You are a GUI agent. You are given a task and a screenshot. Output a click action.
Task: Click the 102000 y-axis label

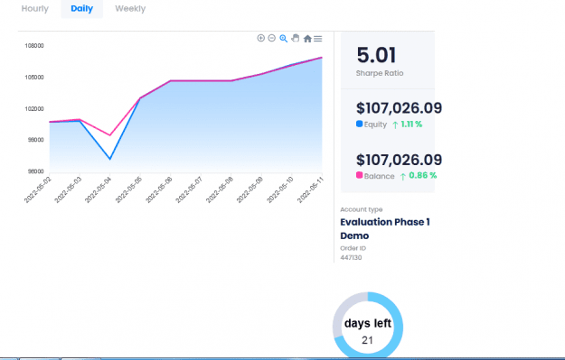click(x=34, y=108)
